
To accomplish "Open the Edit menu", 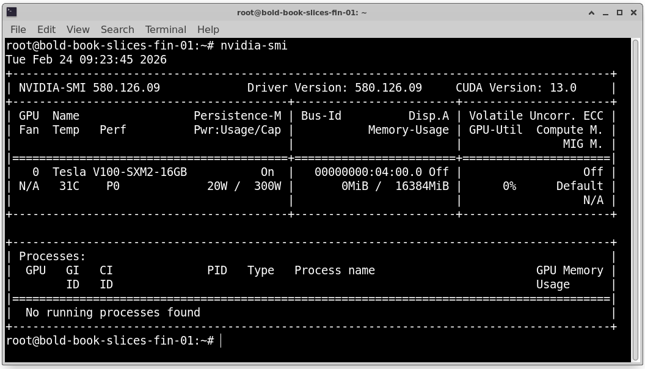I will pos(46,29).
